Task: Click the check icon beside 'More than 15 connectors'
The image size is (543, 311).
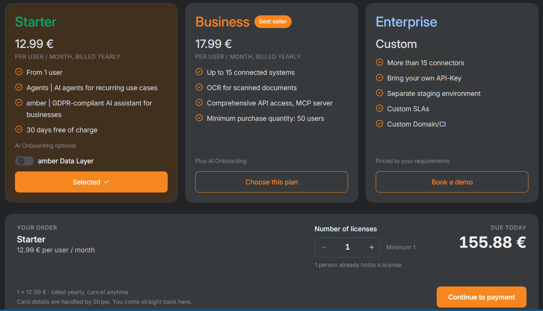Action: [x=379, y=62]
